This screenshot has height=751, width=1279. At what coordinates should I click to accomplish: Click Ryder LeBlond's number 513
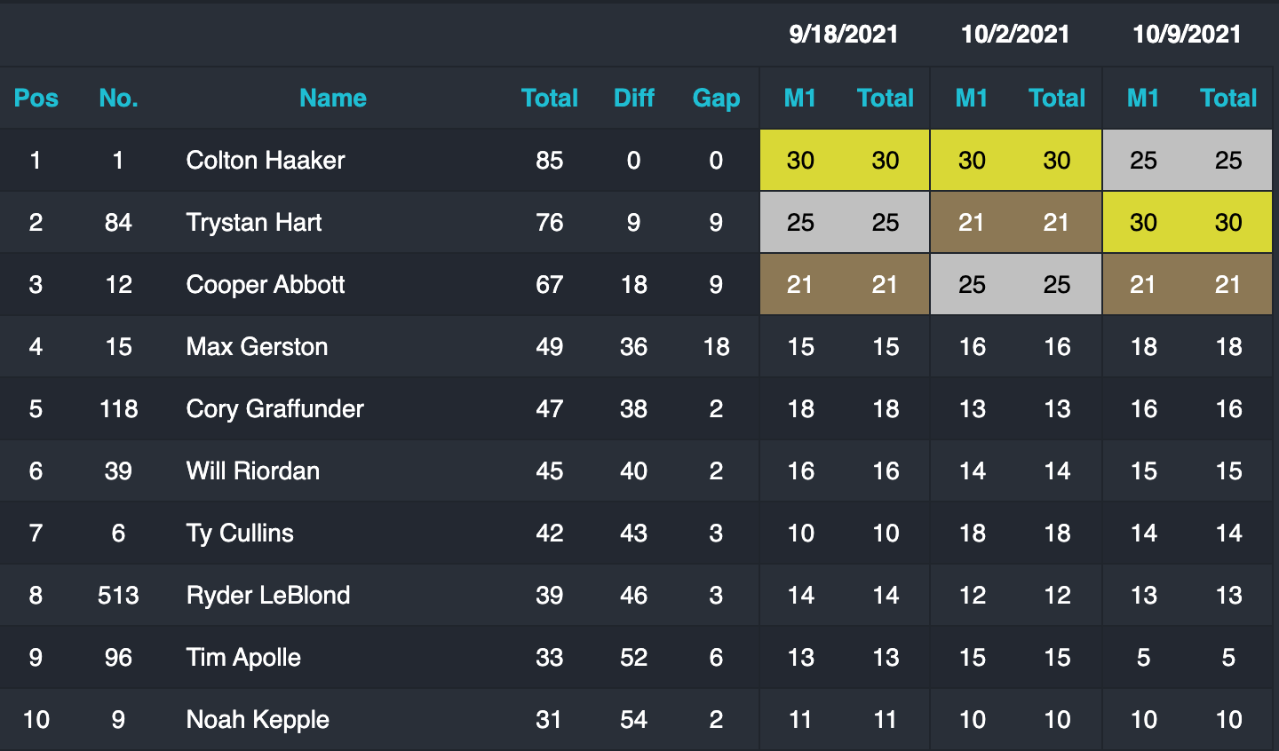click(118, 596)
